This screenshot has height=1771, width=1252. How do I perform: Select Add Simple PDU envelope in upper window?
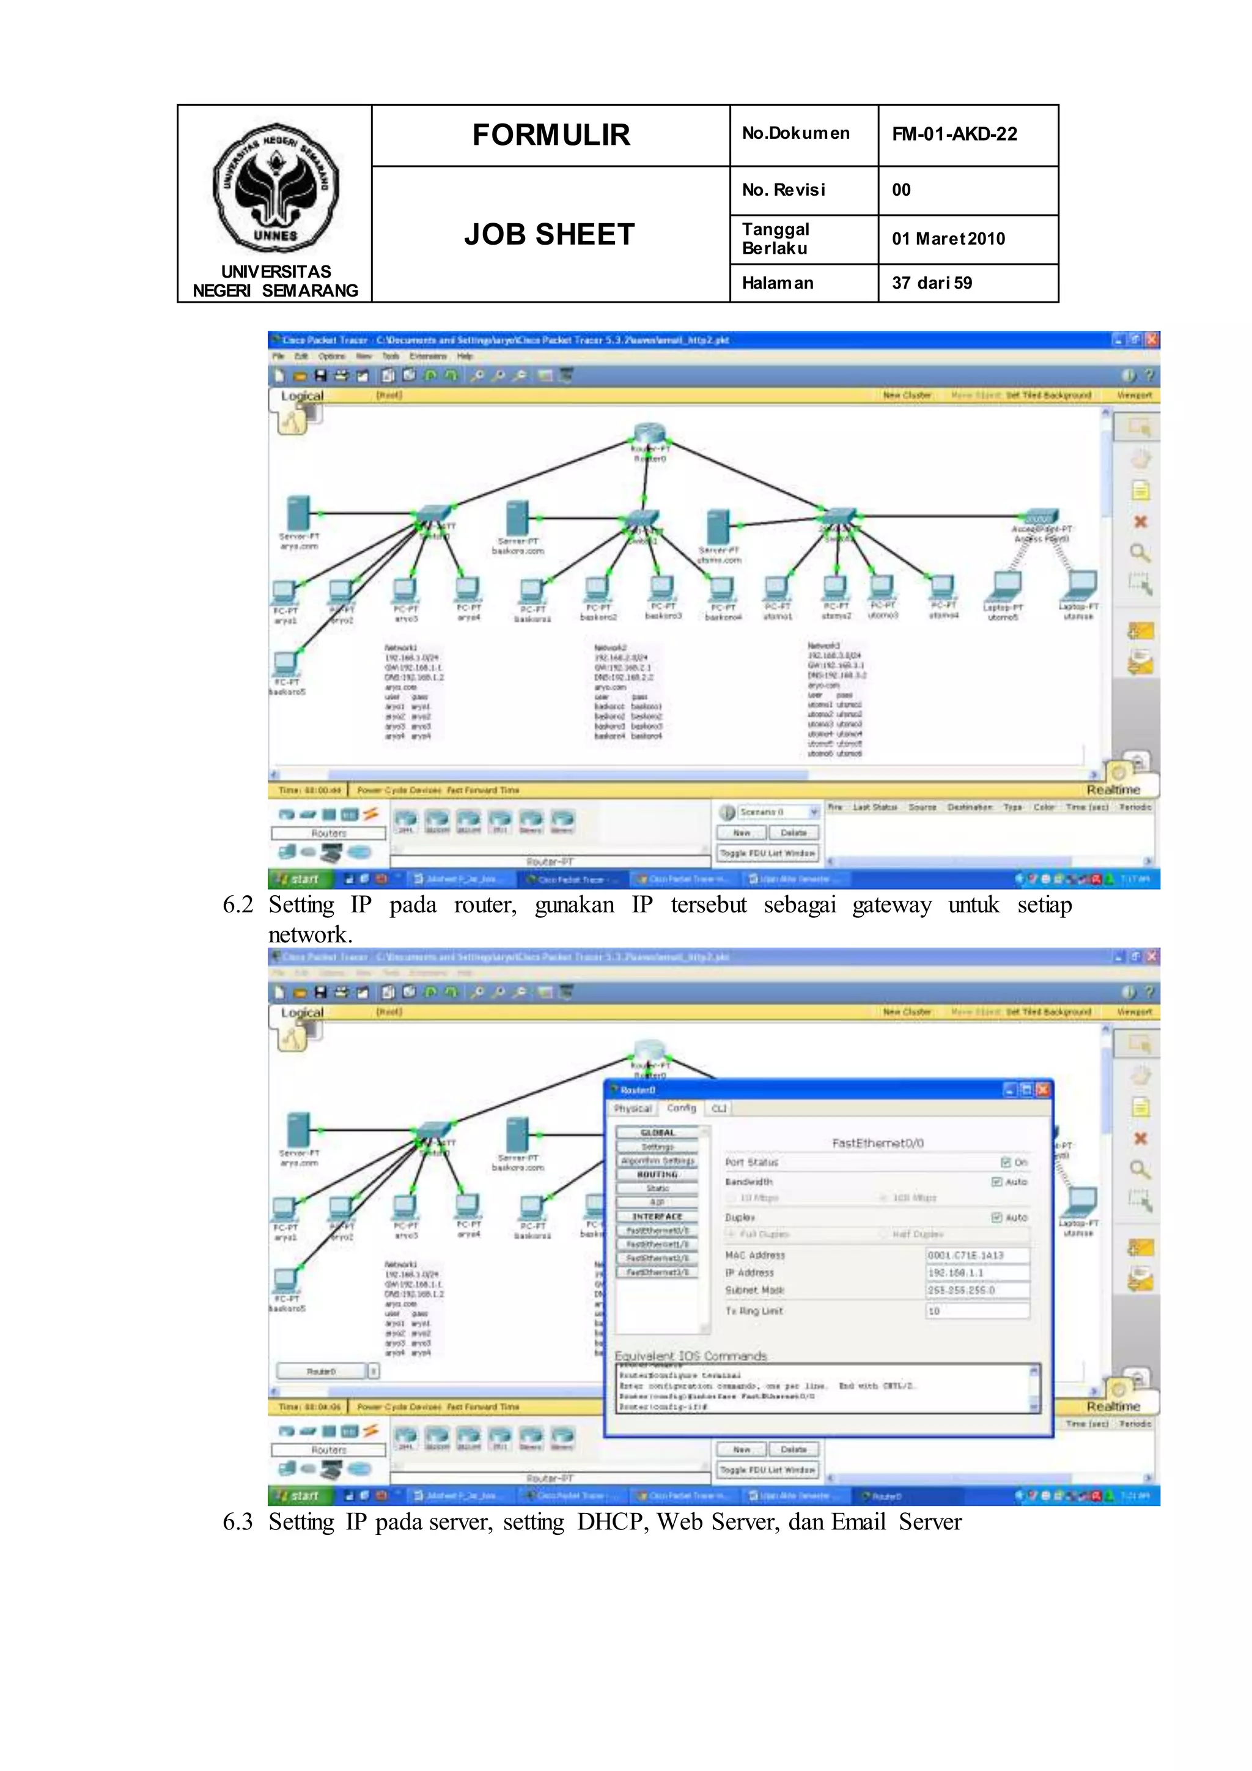pyautogui.click(x=1140, y=631)
